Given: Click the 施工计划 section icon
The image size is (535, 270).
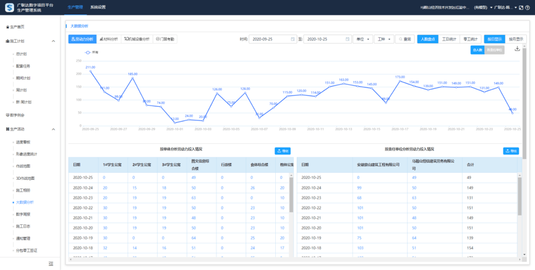Looking at the screenshot, I should click(7, 41).
